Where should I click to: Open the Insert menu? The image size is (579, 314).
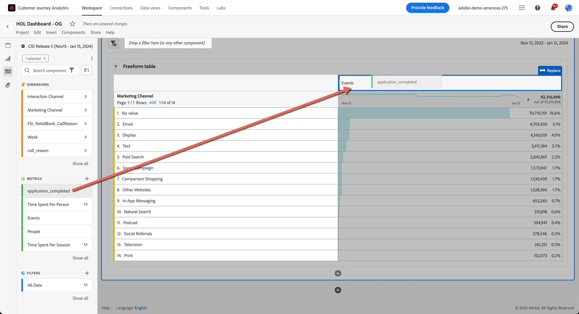[x=51, y=32]
